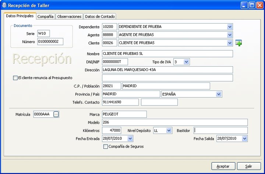Image resolution: width=265 pixels, height=174 pixels.
Task: Open the Observaciones tab
Action: tap(69, 17)
